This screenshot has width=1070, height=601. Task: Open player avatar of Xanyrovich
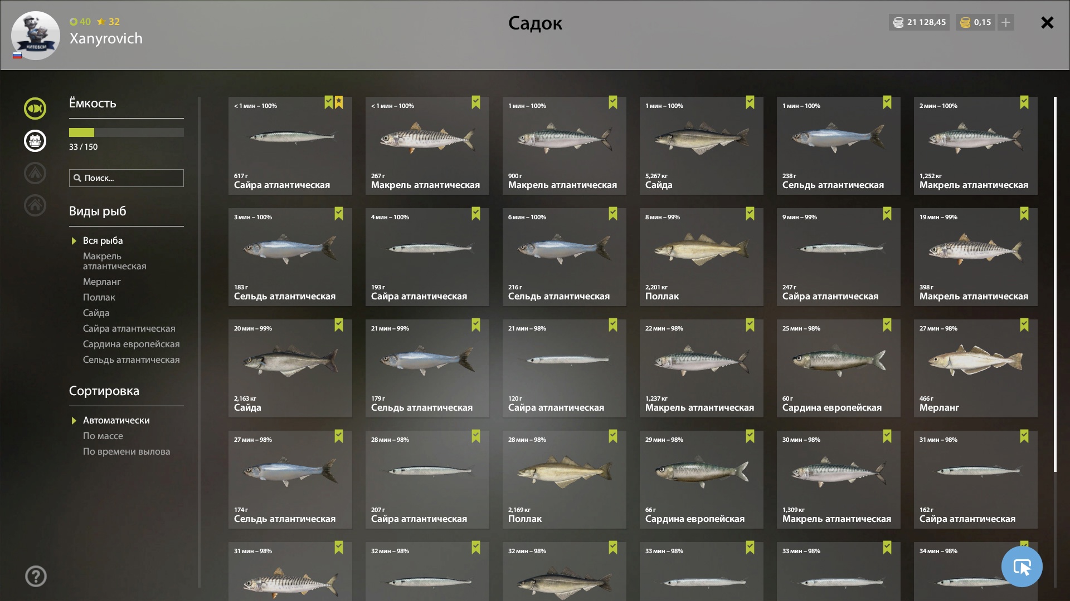tap(35, 35)
